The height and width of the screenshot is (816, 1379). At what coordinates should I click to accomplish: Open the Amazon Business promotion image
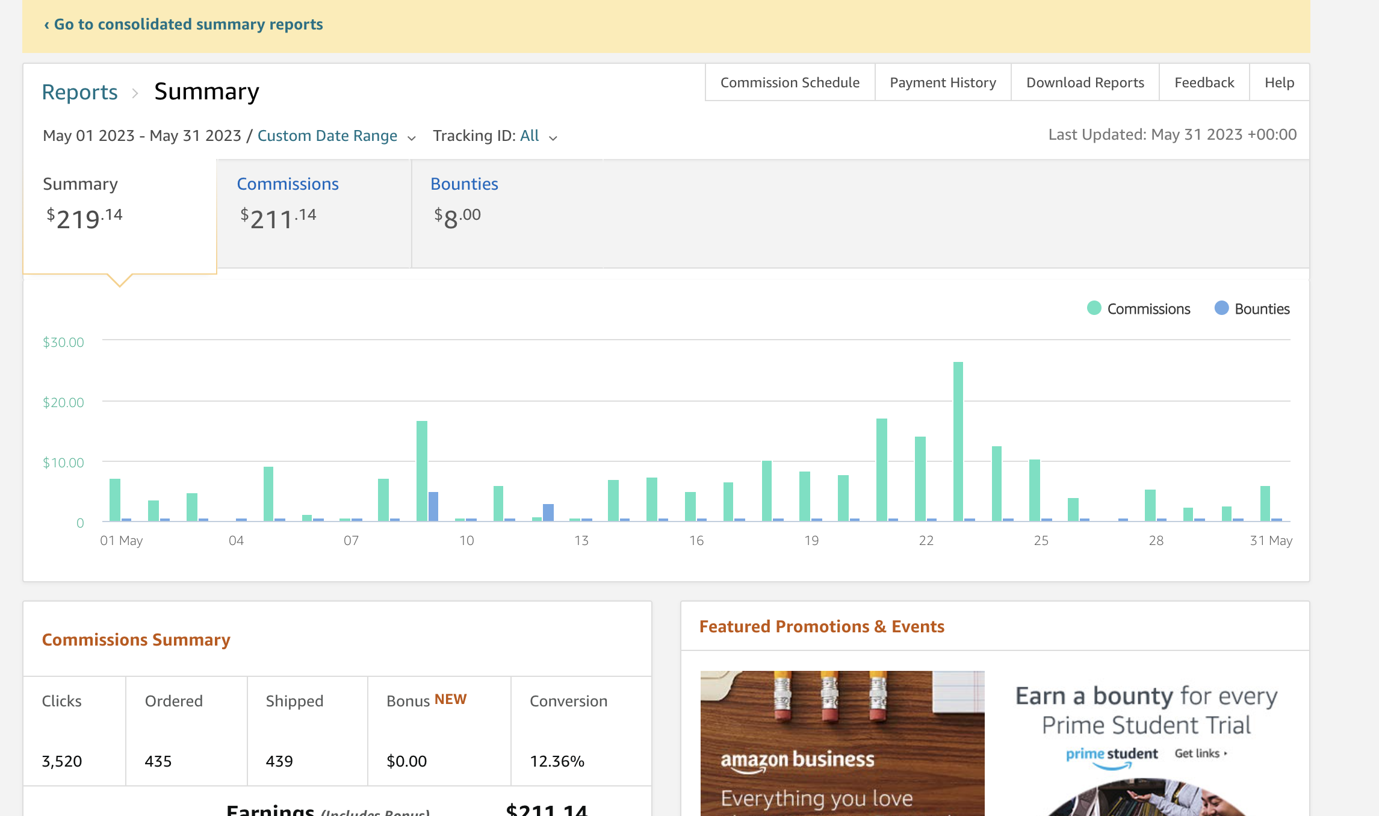point(842,743)
